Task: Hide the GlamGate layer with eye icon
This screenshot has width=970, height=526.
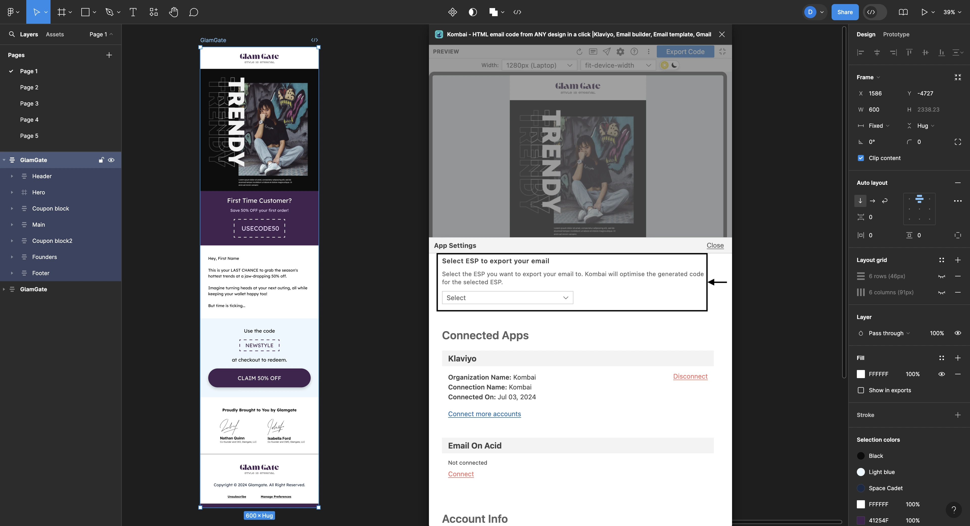Action: coord(111,160)
